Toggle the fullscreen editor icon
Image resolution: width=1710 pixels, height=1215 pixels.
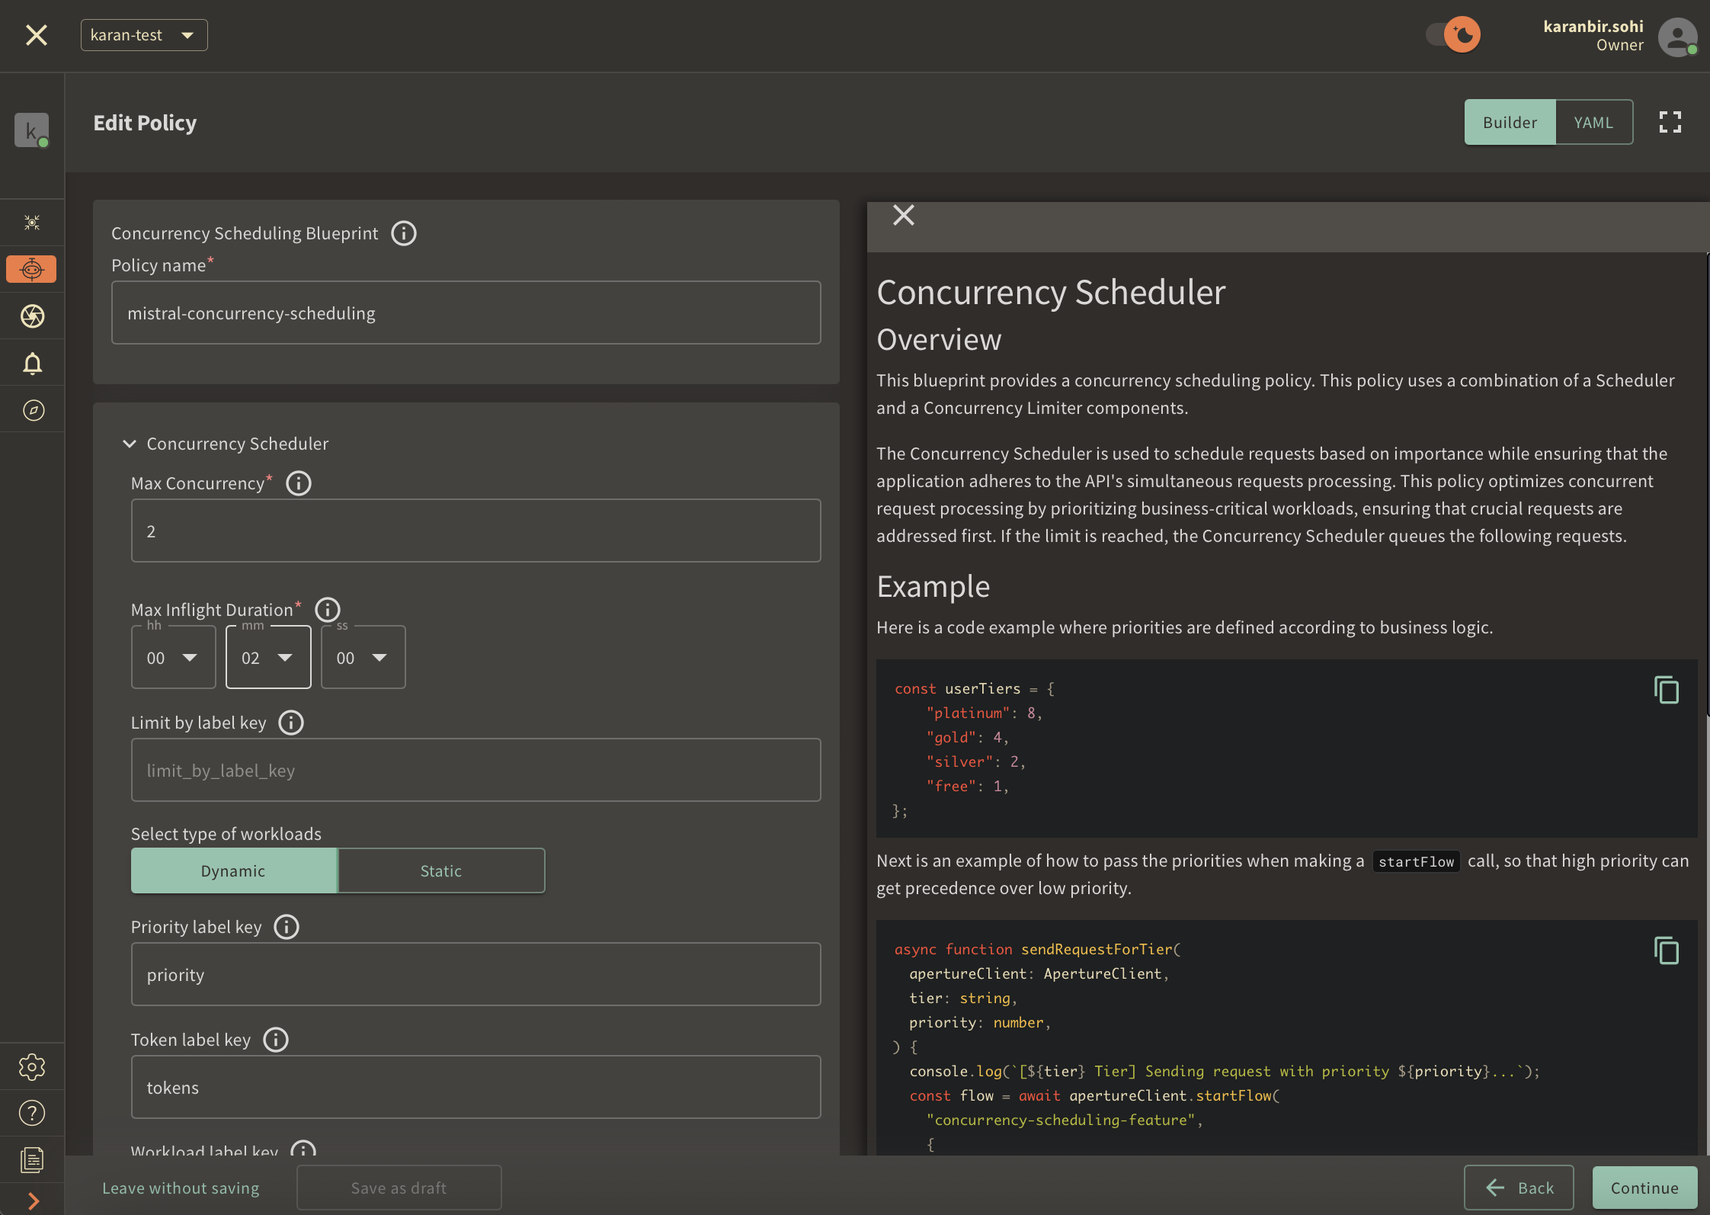1670,122
